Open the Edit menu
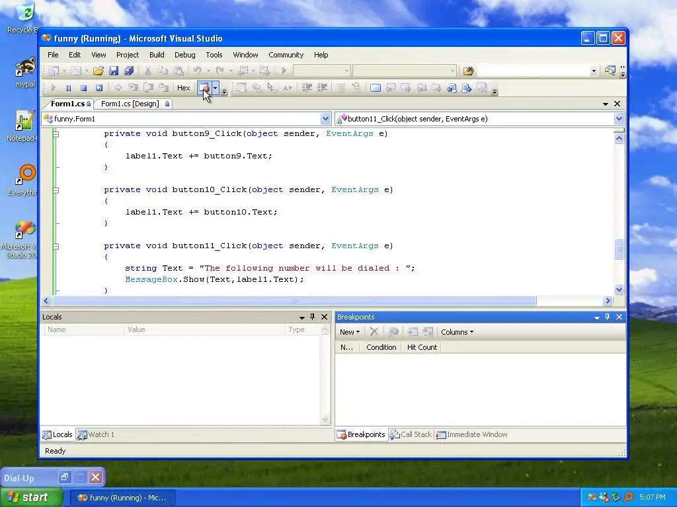Image resolution: width=677 pixels, height=507 pixels. (75, 55)
